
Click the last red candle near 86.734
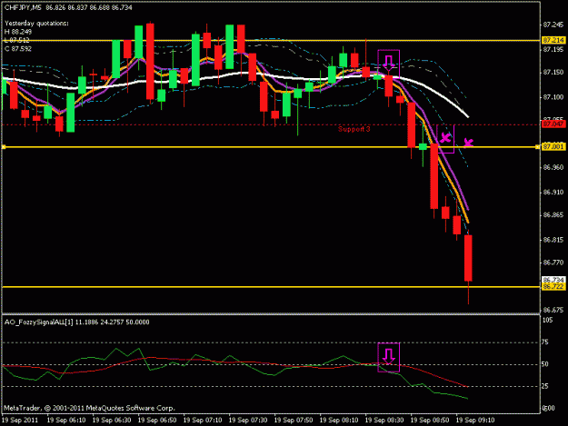pos(468,258)
